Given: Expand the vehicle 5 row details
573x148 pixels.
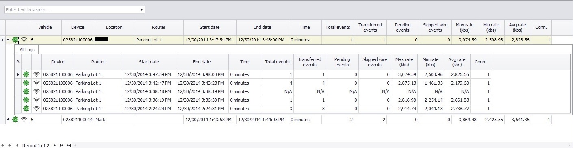Looking at the screenshot, I should (9, 120).
